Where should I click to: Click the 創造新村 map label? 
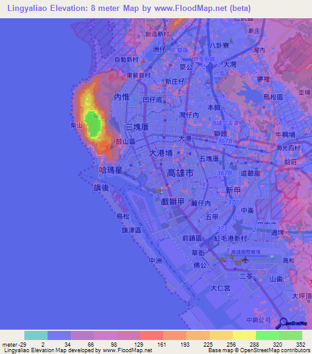click(x=157, y=34)
